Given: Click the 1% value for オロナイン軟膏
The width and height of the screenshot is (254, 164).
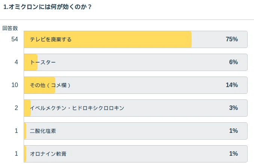Looking at the screenshot, I should [x=233, y=153].
